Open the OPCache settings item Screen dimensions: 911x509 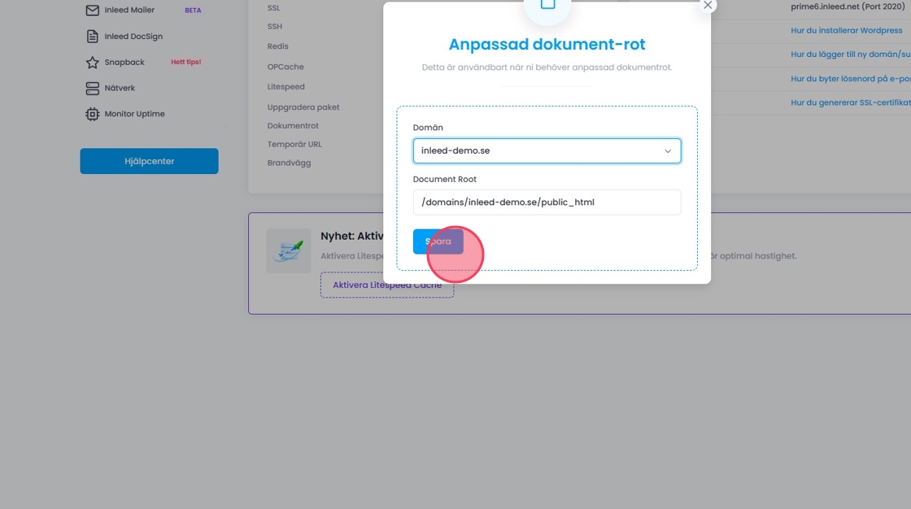286,67
